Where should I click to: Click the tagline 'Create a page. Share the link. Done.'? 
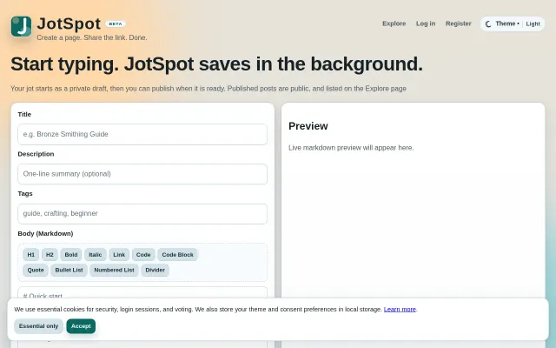click(92, 37)
